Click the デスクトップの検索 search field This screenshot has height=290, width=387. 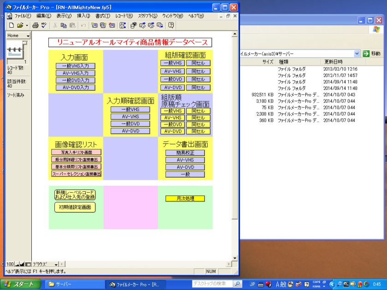coord(212,284)
